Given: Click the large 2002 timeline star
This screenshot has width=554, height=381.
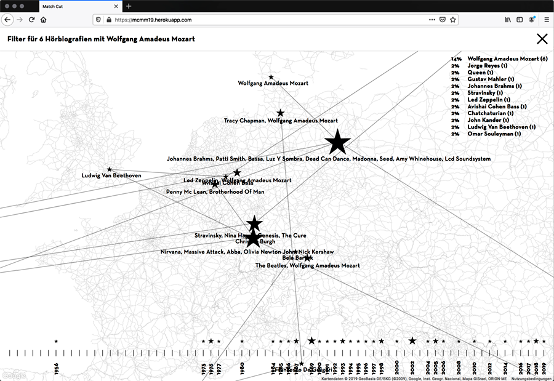Looking at the screenshot, I should click(412, 341).
